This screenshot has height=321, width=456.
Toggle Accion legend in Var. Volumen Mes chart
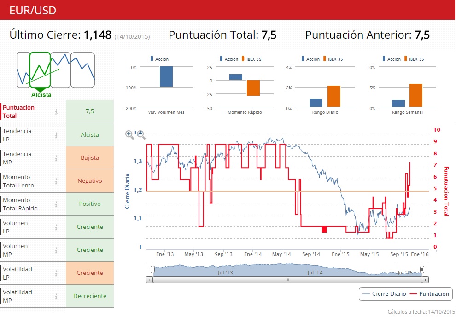pyautogui.click(x=159, y=59)
